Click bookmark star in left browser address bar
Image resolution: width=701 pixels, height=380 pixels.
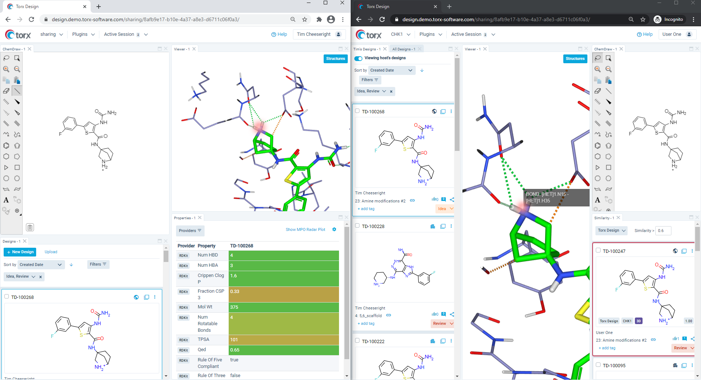[305, 19]
